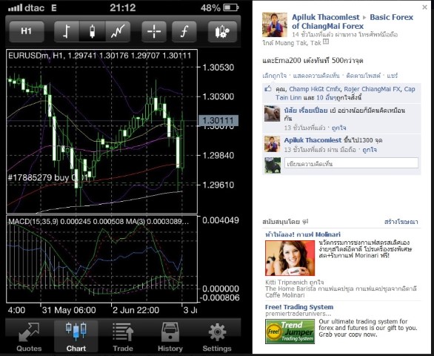The width and height of the screenshot is (434, 356).
Task: Click Apiluk Thacomlest's profile photo thumbnail
Action: (x=275, y=24)
